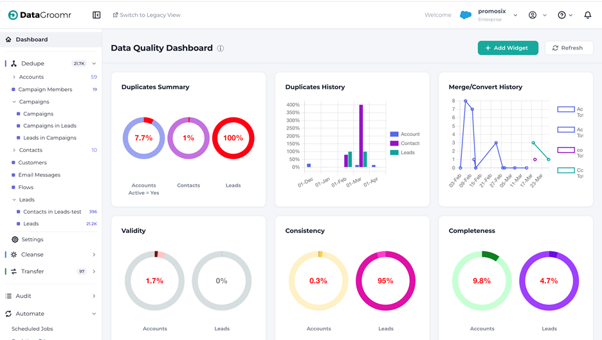The height and width of the screenshot is (340, 602).
Task: Collapse the Dedupe section chevron
Action: point(94,64)
